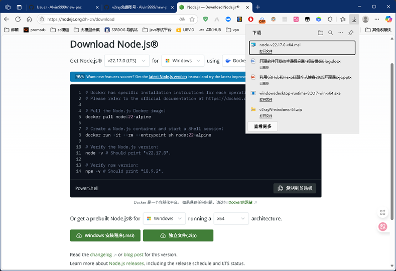
Task: Copy the code with 复制到剪贴板 button
Action: 295,188
